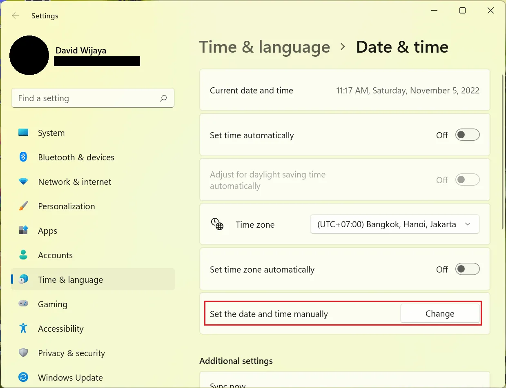Click the System monitor icon
Screen dimensions: 506x388
pos(23,133)
